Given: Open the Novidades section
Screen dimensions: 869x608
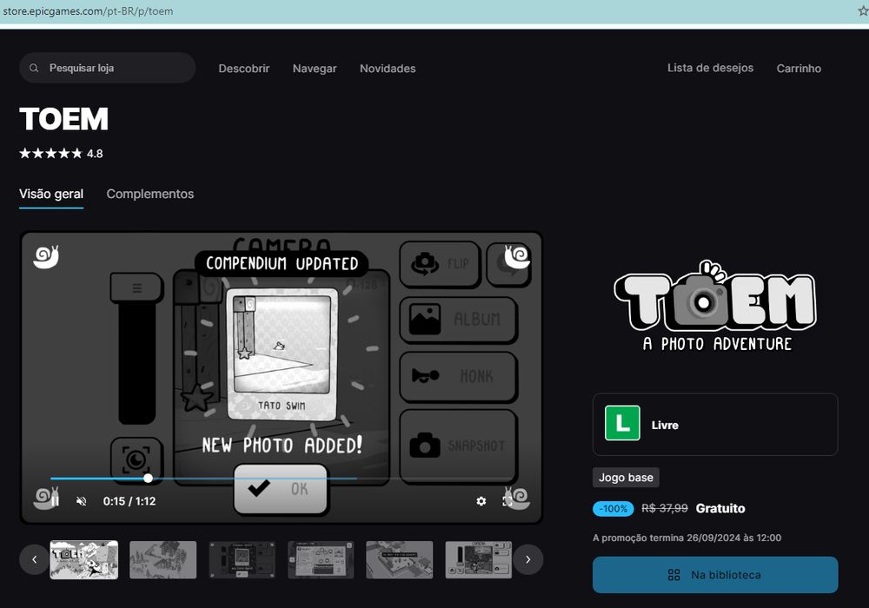Looking at the screenshot, I should [x=388, y=69].
